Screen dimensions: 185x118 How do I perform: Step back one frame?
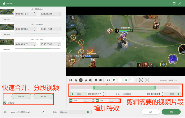[x=76, y=80]
